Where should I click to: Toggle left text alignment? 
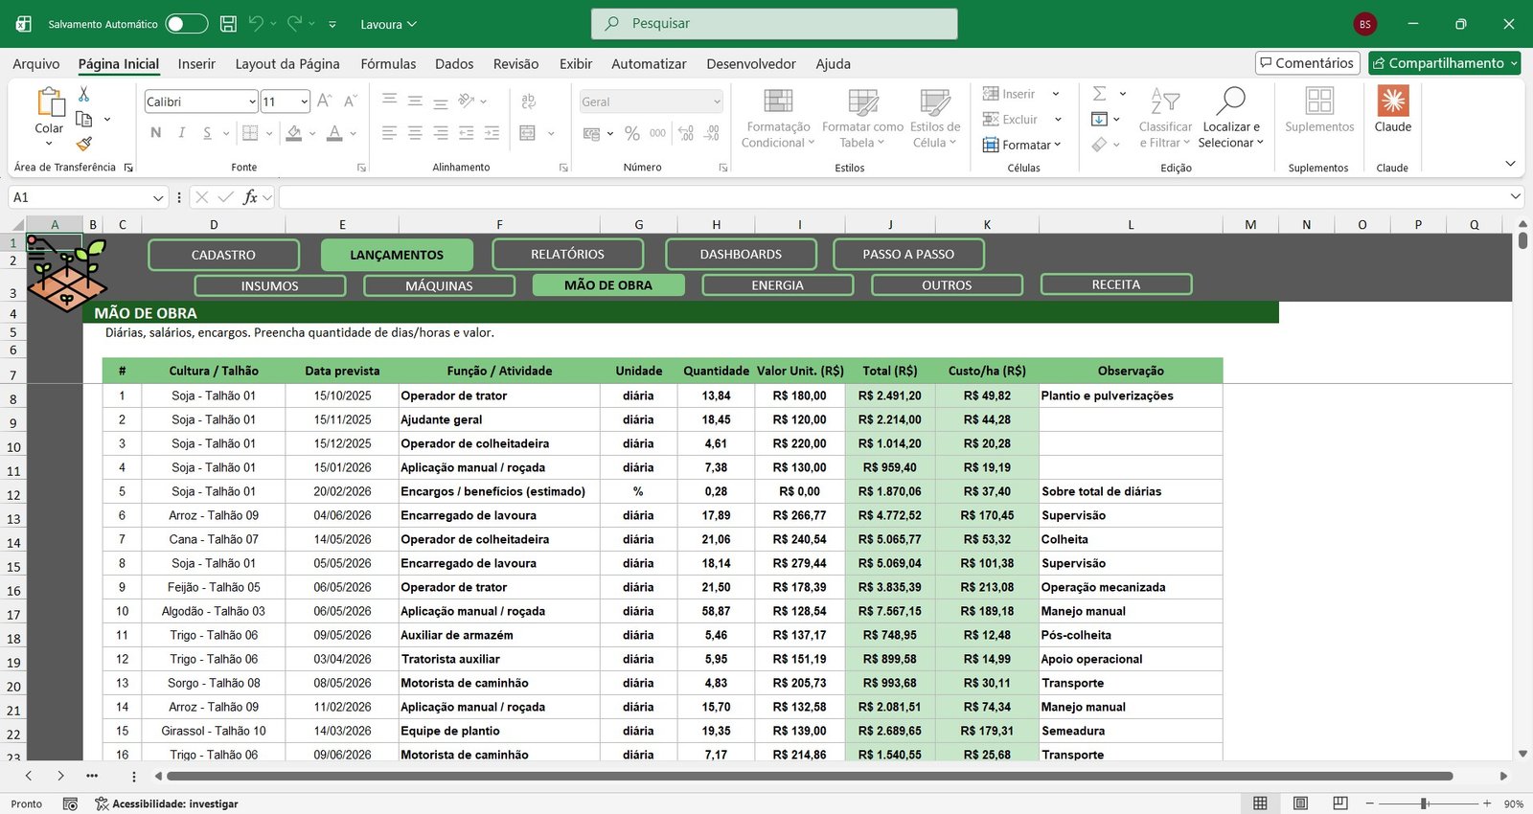[x=389, y=133]
